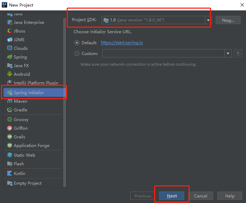Click the Gradle icon
The width and height of the screenshot is (246, 203).
10,110
